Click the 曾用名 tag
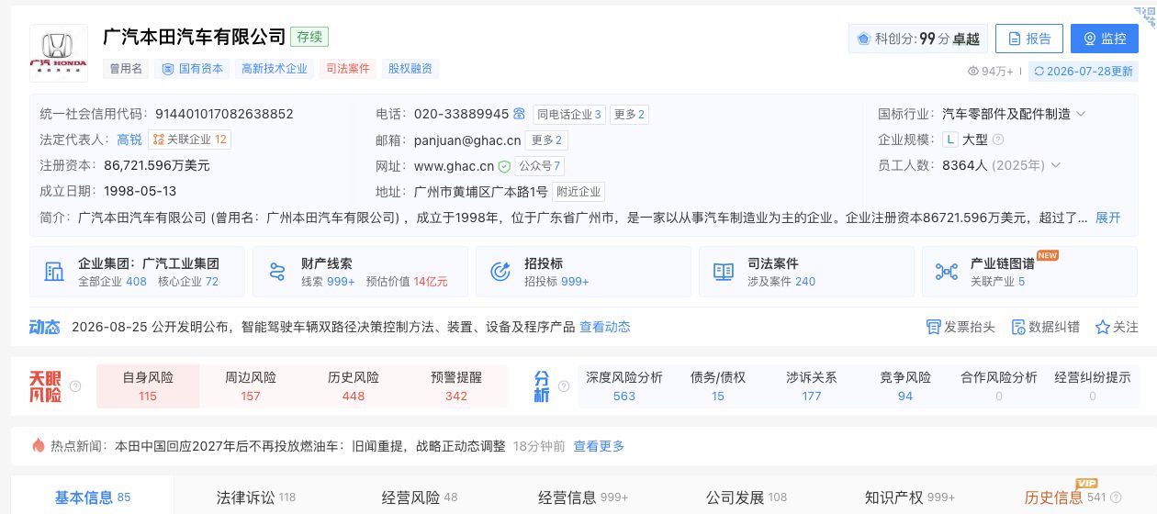 point(126,69)
